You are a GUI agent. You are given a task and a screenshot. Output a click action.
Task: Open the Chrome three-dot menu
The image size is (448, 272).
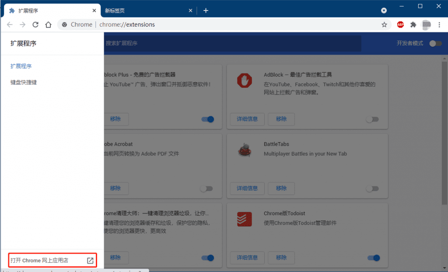[439, 25]
